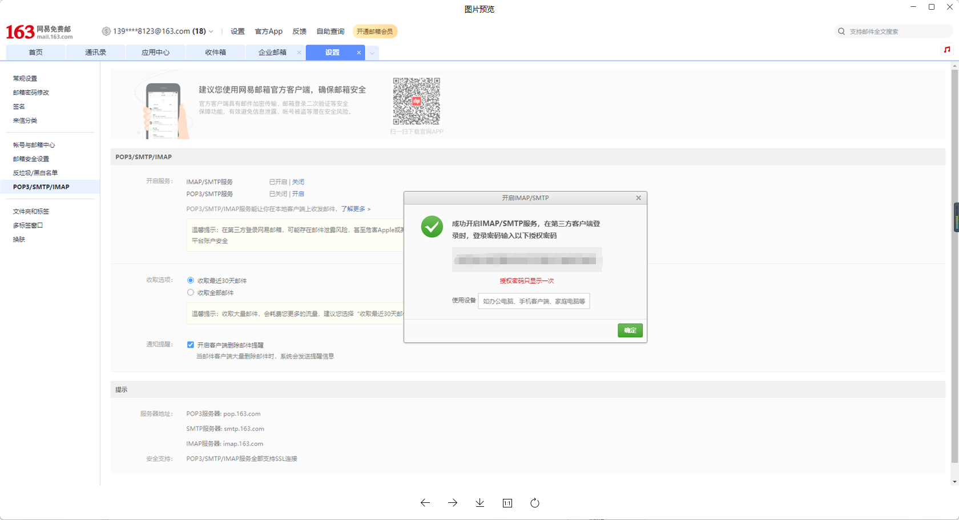Click the 开通邮箱会员 button
The height and width of the screenshot is (520, 959).
[374, 31]
